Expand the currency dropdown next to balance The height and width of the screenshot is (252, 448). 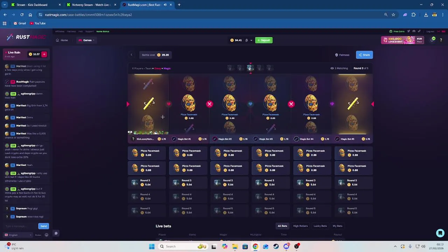[x=251, y=40]
